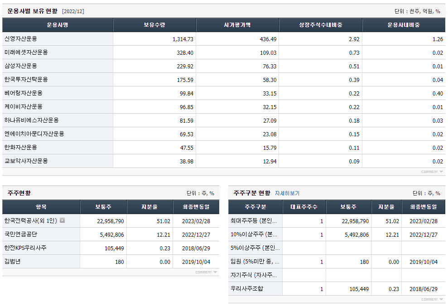Click the 상장주식수내비중 column header

click(x=321, y=25)
